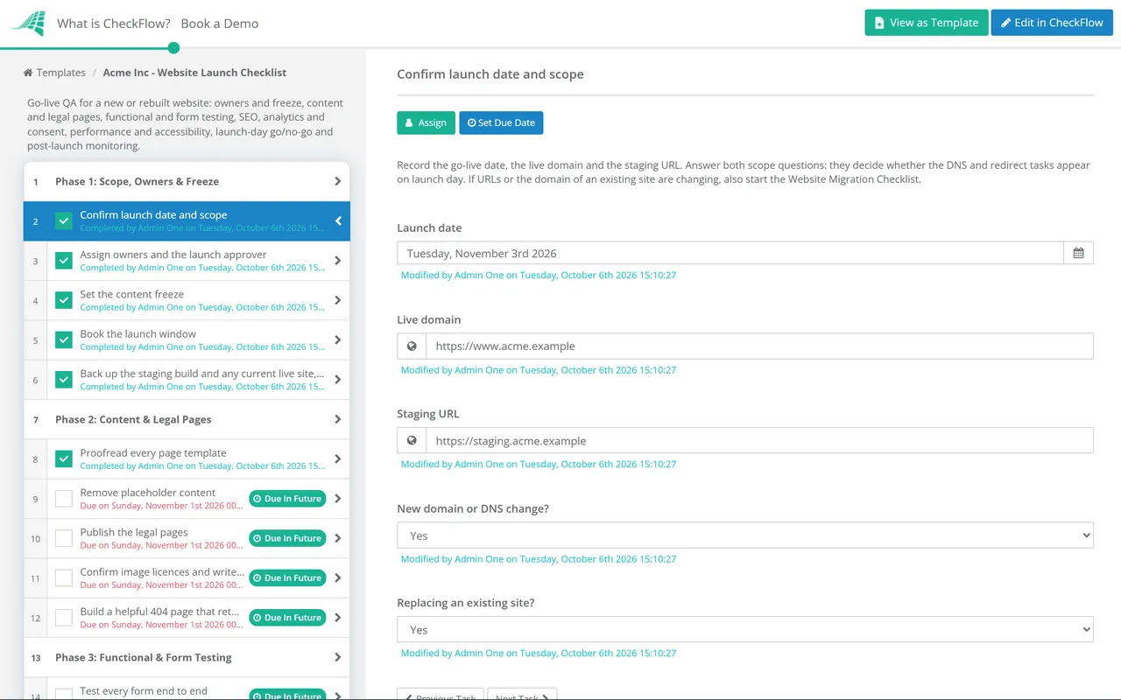Click the home icon beside Templates
Screen dimensions: 1121x700
pyautogui.click(x=28, y=73)
